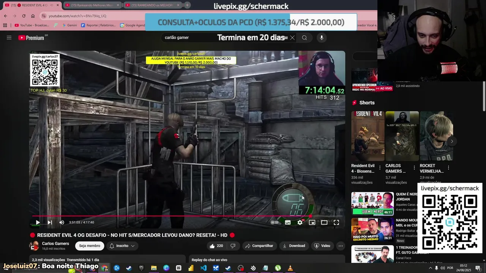The width and height of the screenshot is (486, 273).
Task: Open the Gemini bookmark
Action: (69, 25)
